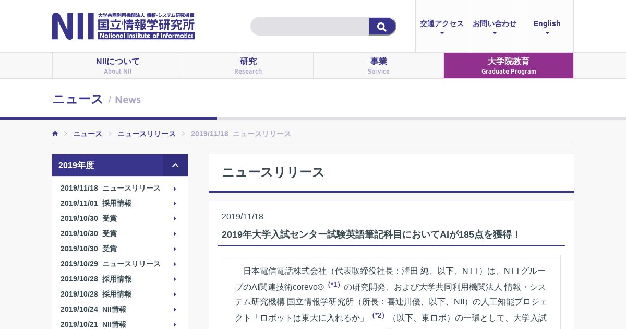Click the ニュースリリース section heading
The width and height of the screenshot is (626, 329).
click(273, 172)
